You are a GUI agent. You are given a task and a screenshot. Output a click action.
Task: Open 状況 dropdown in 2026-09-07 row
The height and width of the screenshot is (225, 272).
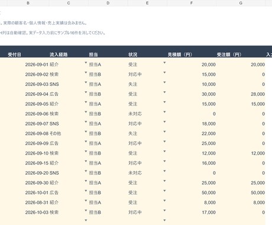pos(164,122)
